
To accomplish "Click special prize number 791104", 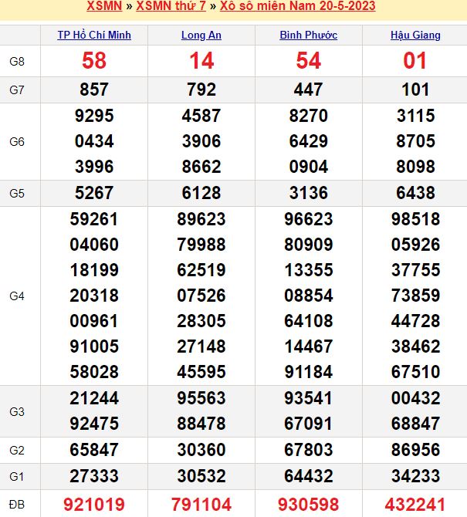I will [x=201, y=505].
